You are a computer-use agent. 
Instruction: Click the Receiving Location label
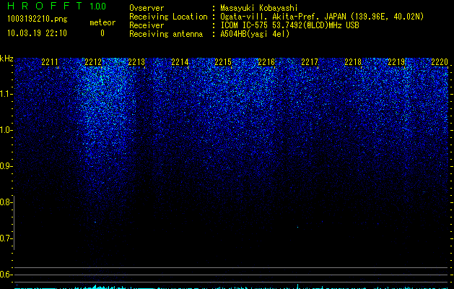point(168,17)
